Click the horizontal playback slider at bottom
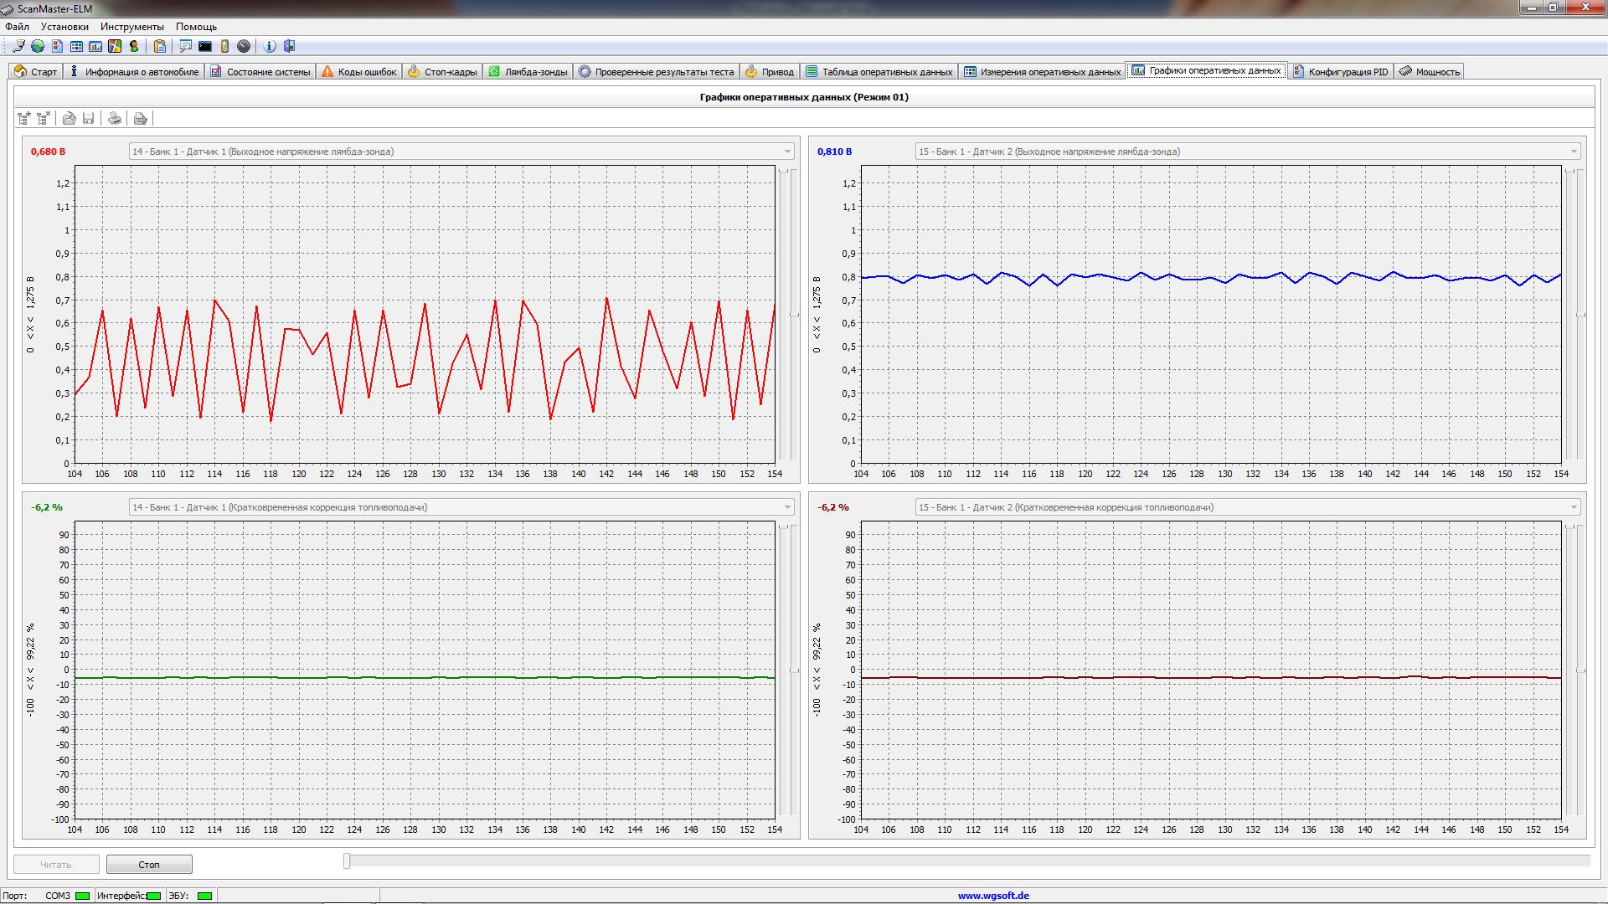The image size is (1608, 904). (963, 860)
